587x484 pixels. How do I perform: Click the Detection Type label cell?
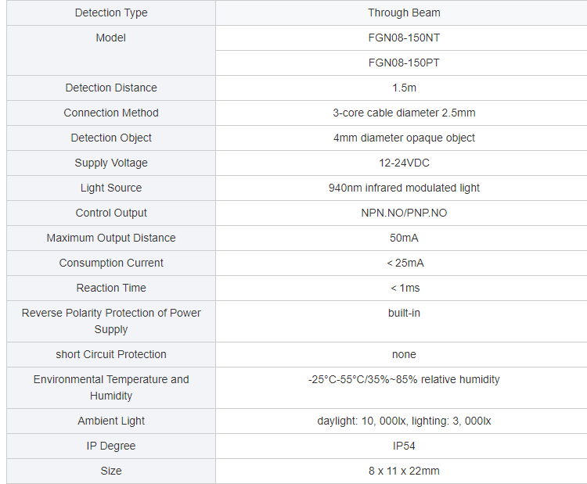(111, 13)
